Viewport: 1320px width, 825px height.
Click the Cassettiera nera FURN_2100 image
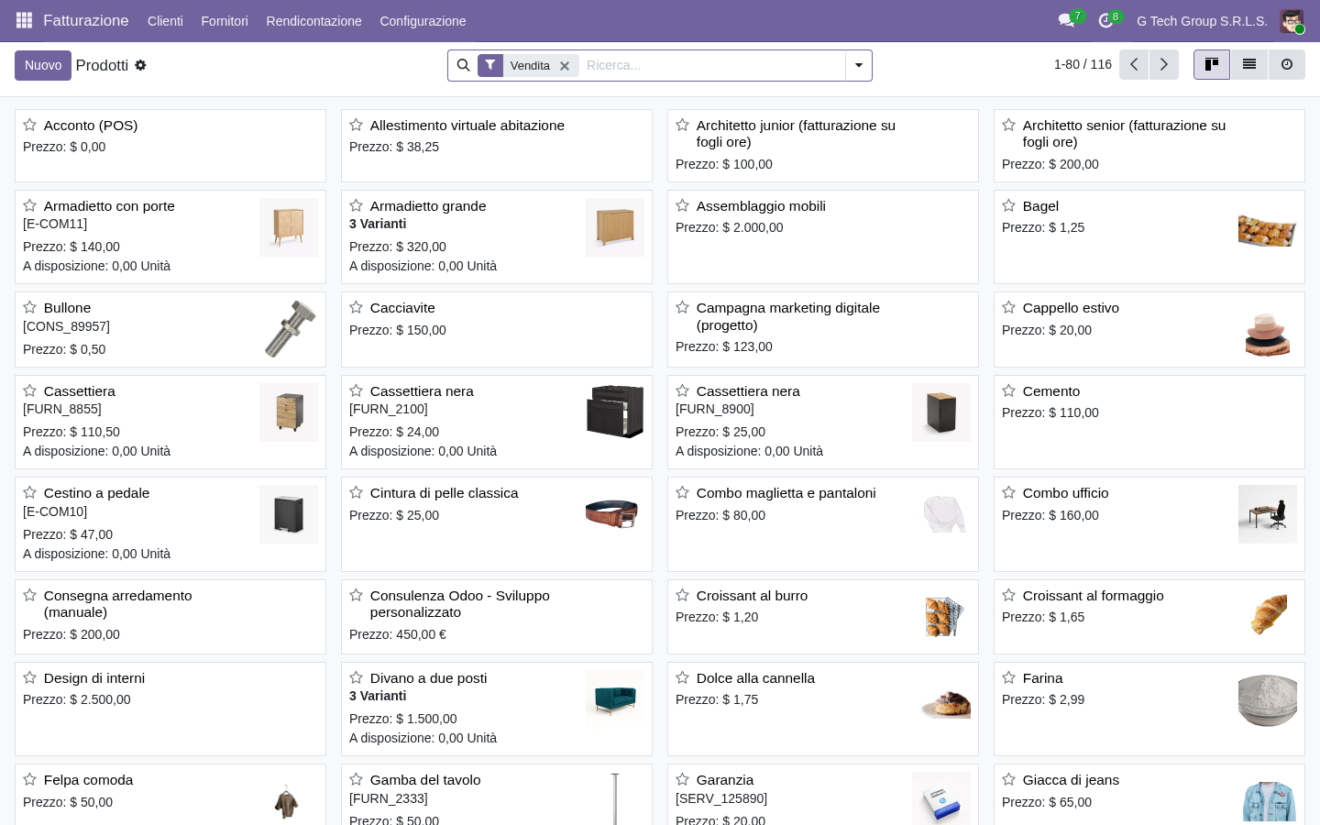(615, 412)
